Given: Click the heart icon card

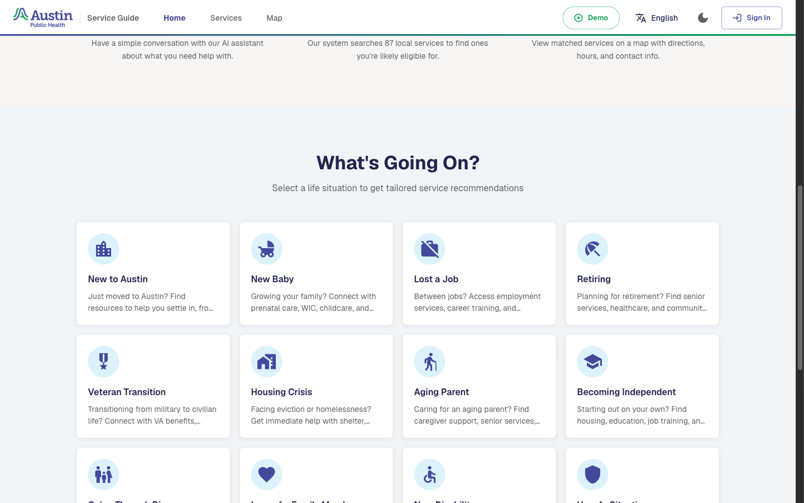Looking at the screenshot, I should point(266,474).
